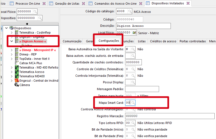
Task: Focus the Mapa Smart Card value field
Action: point(128,103)
